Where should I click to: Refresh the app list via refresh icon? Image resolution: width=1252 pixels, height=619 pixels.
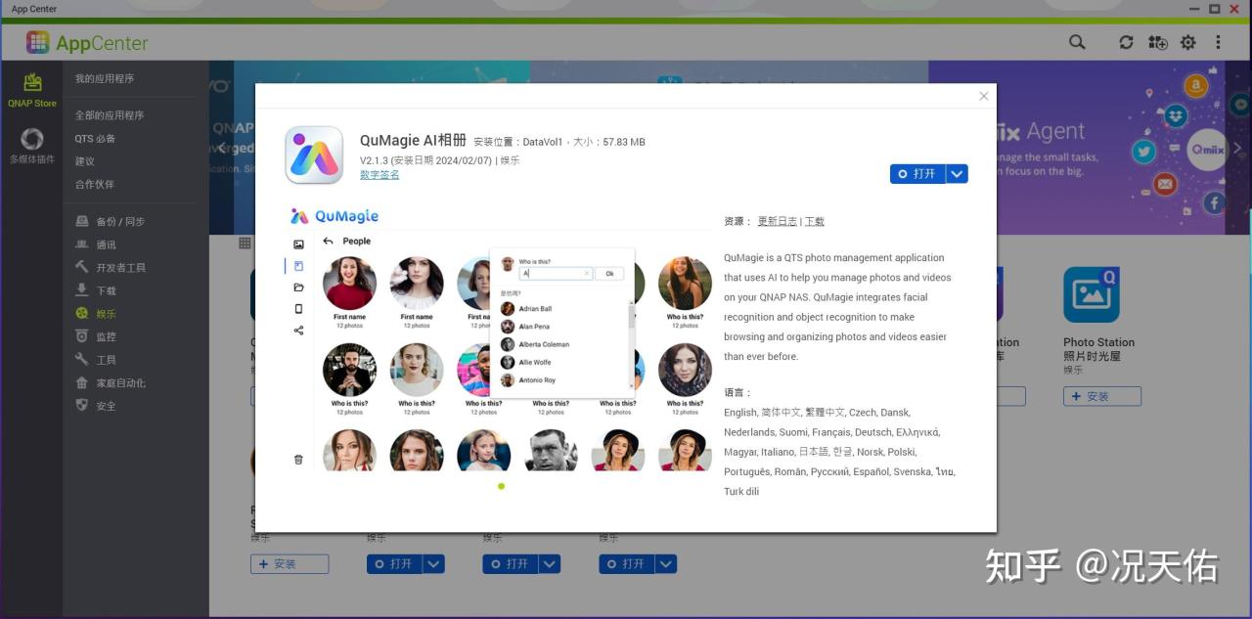click(1127, 42)
